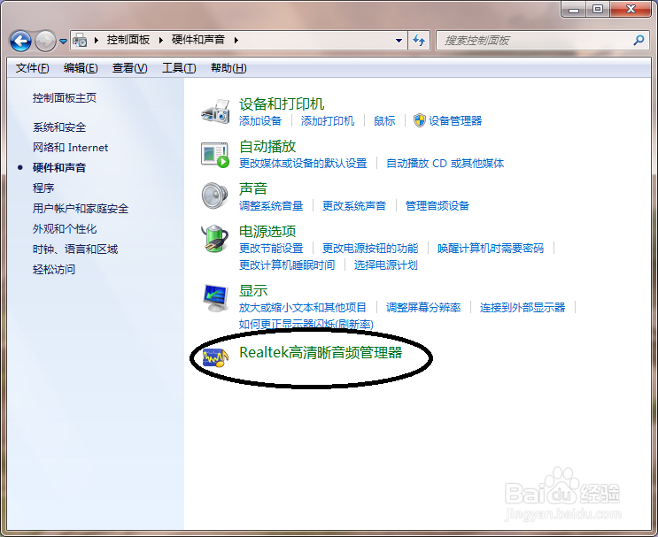Click the Realtek audio manager icon

tap(215, 357)
